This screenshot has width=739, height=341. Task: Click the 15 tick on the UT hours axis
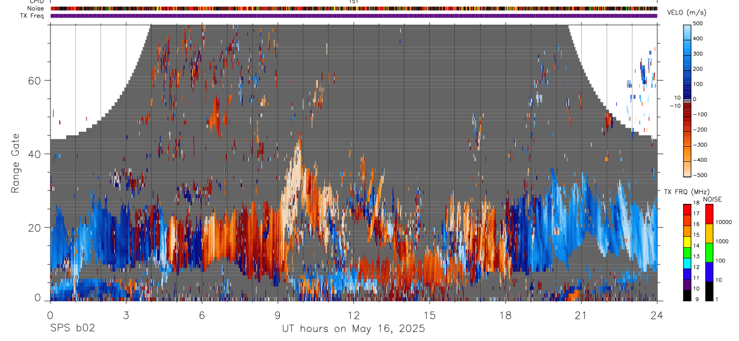coord(429,315)
